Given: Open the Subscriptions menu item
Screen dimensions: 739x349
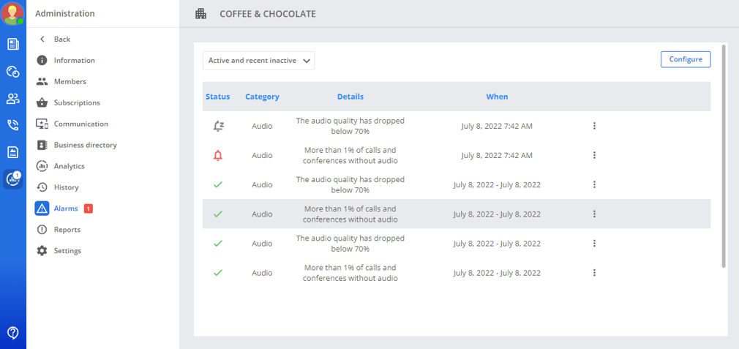Looking at the screenshot, I should coord(76,103).
